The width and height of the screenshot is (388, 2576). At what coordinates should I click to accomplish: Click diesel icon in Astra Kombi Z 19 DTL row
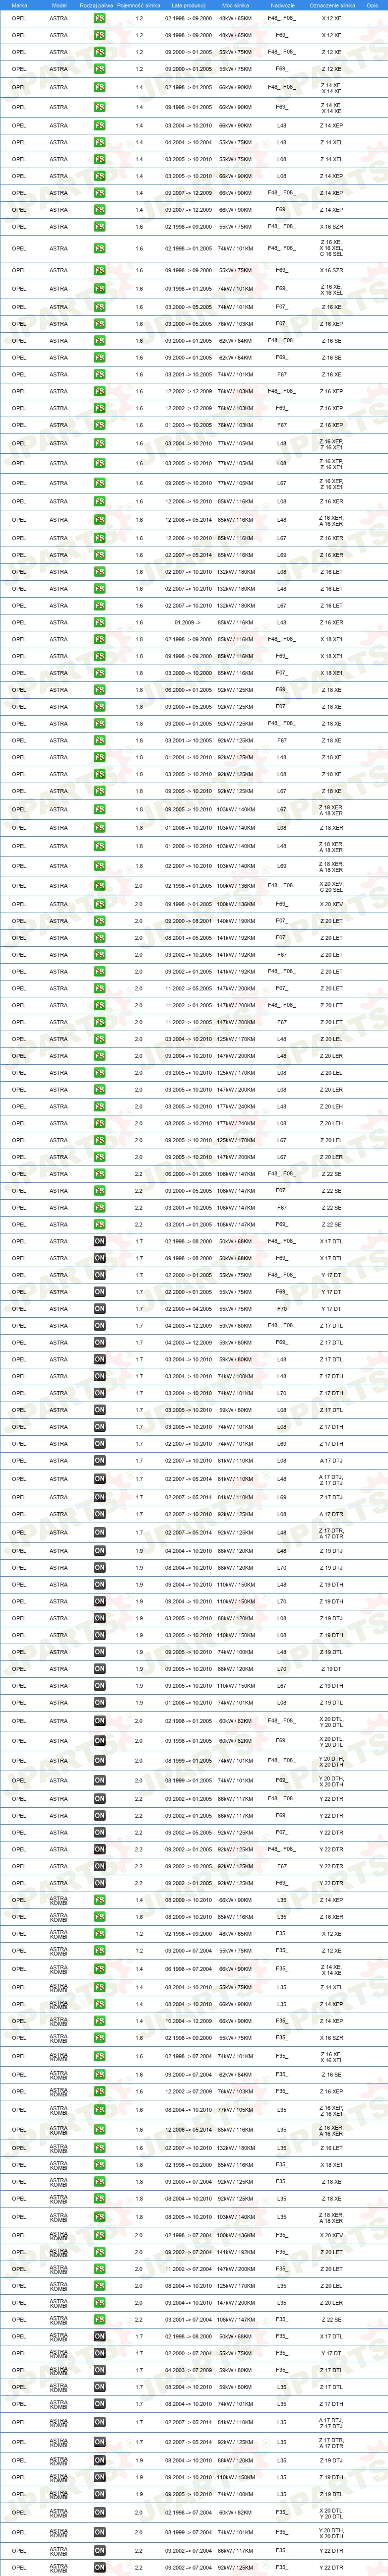click(x=99, y=2494)
